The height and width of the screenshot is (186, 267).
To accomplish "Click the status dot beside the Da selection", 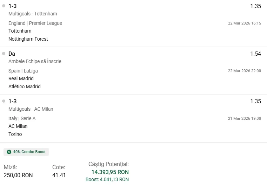I will pyautogui.click(x=4, y=54).
